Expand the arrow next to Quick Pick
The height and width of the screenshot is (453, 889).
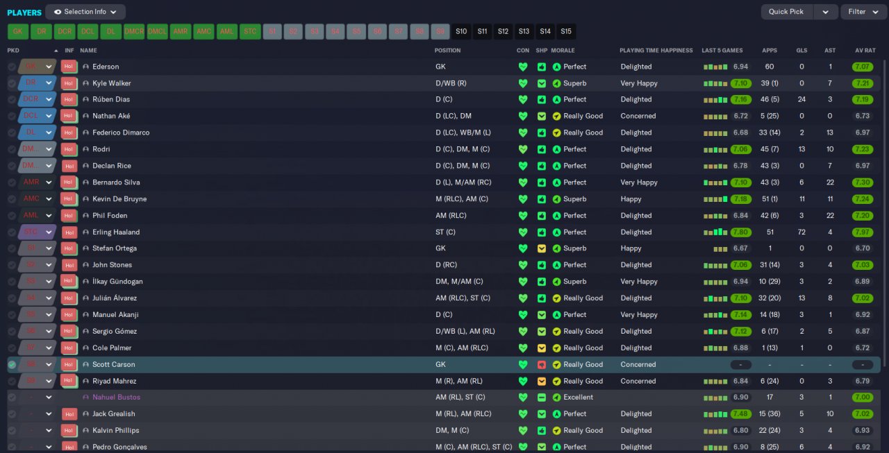(825, 12)
